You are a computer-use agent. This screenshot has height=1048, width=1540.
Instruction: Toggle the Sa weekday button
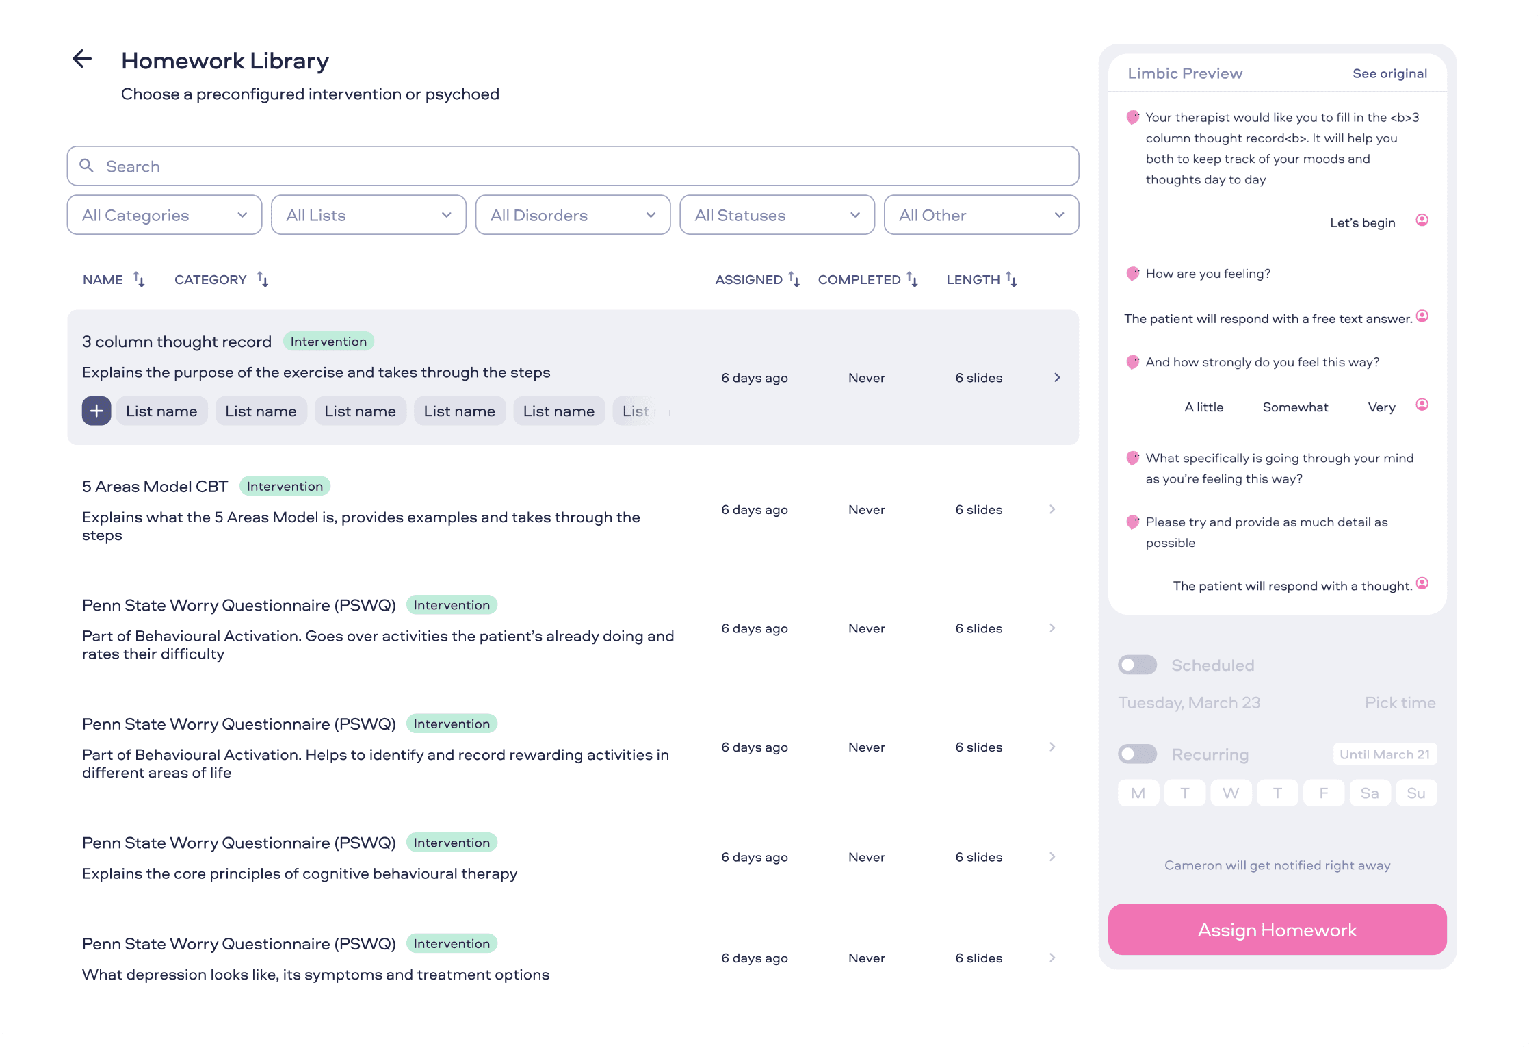click(1369, 793)
